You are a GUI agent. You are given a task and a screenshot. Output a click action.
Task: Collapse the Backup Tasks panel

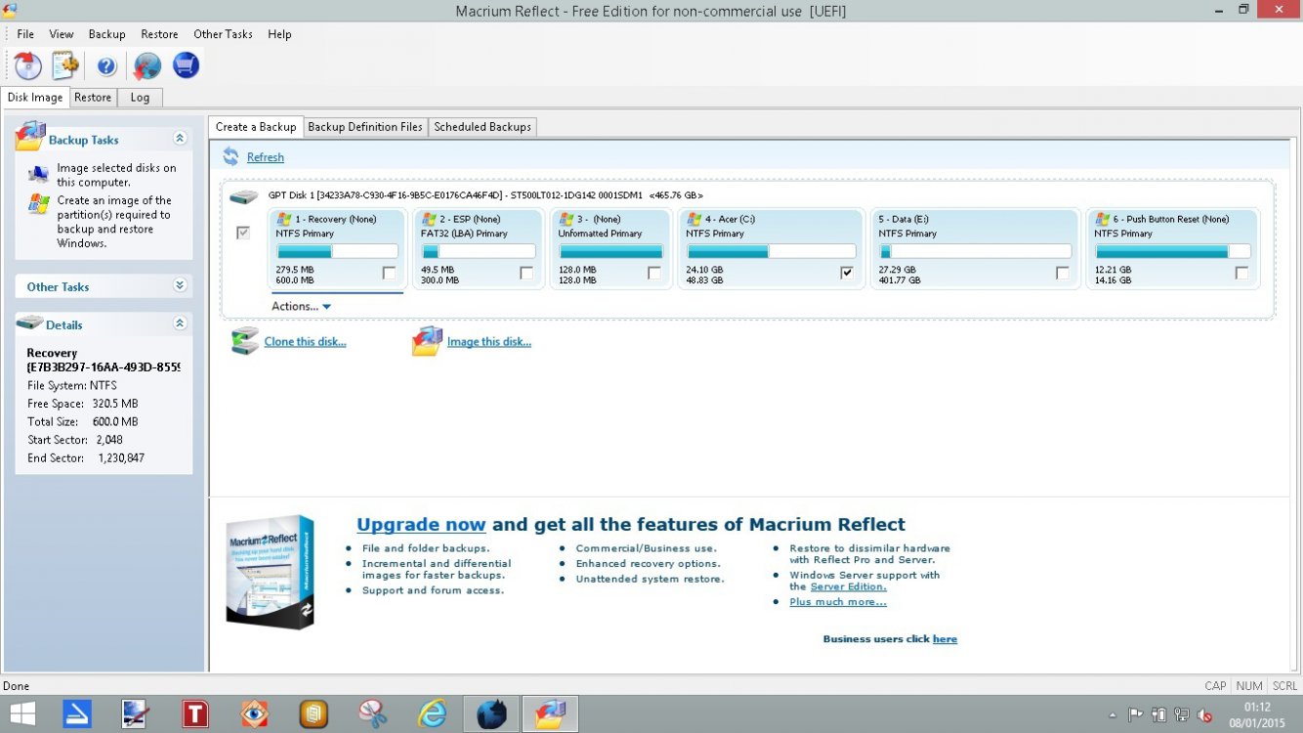180,139
